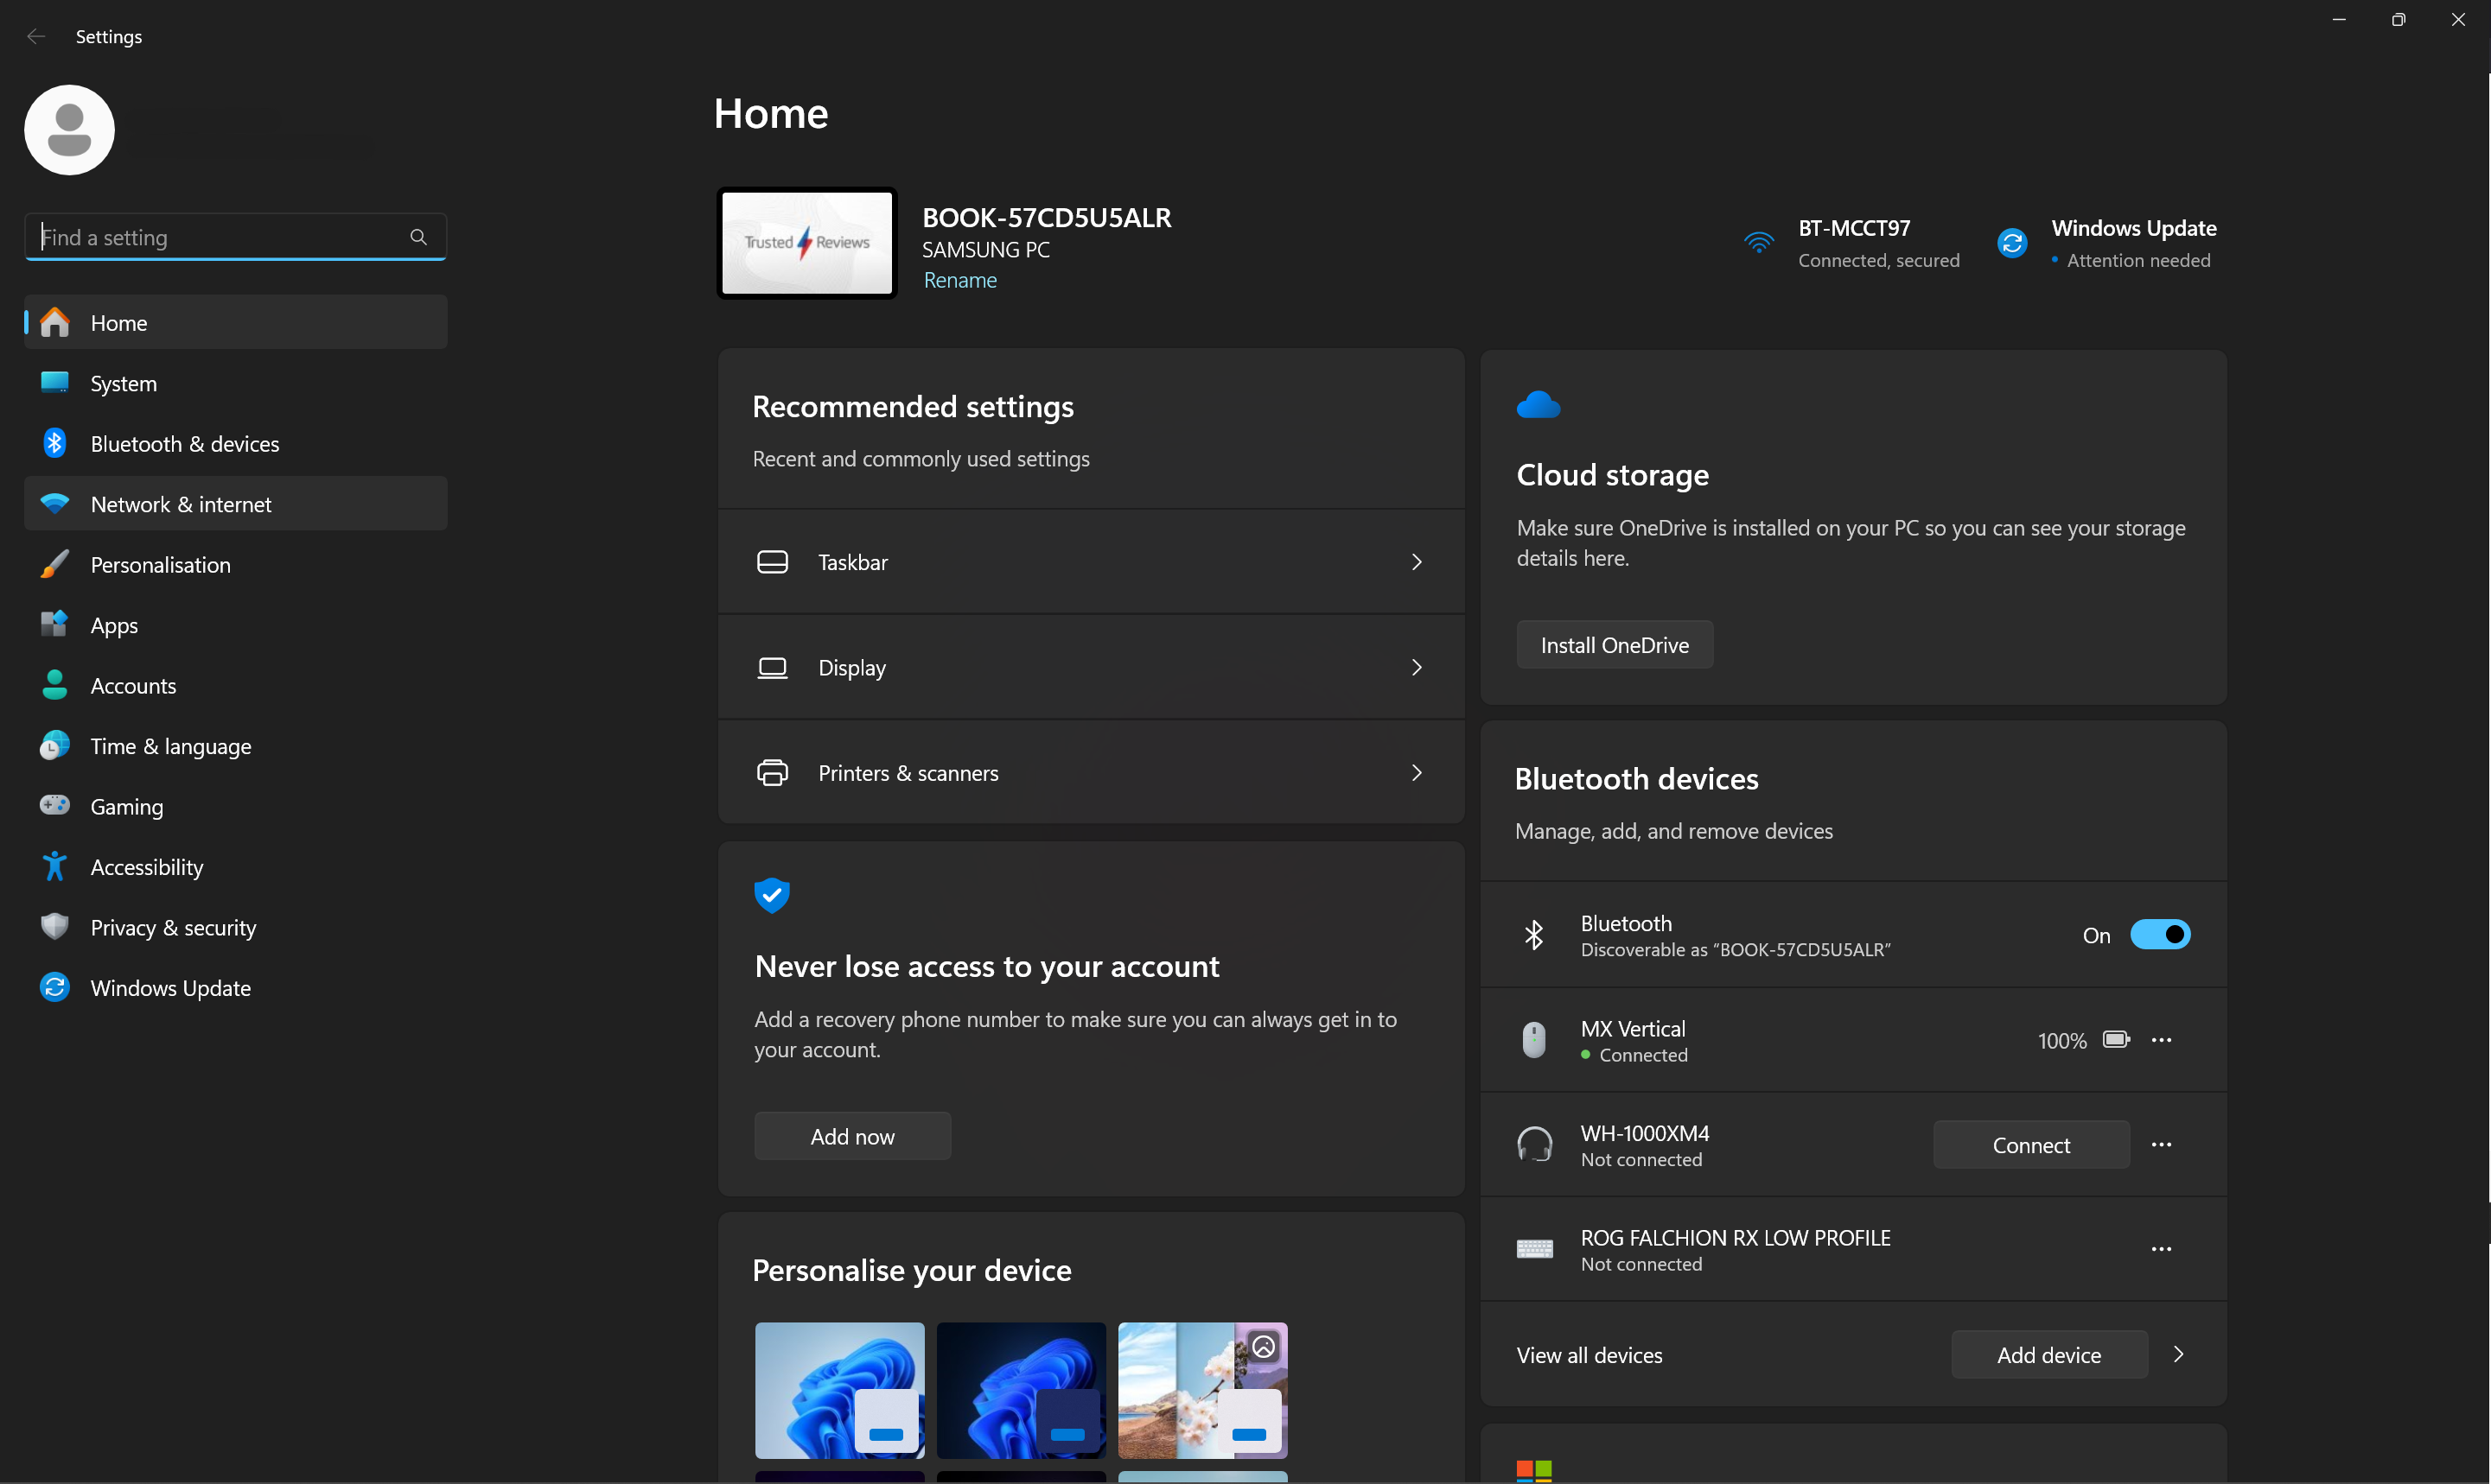This screenshot has width=2491, height=1484.
Task: Click the Taskbar row icon
Action: click(x=773, y=562)
